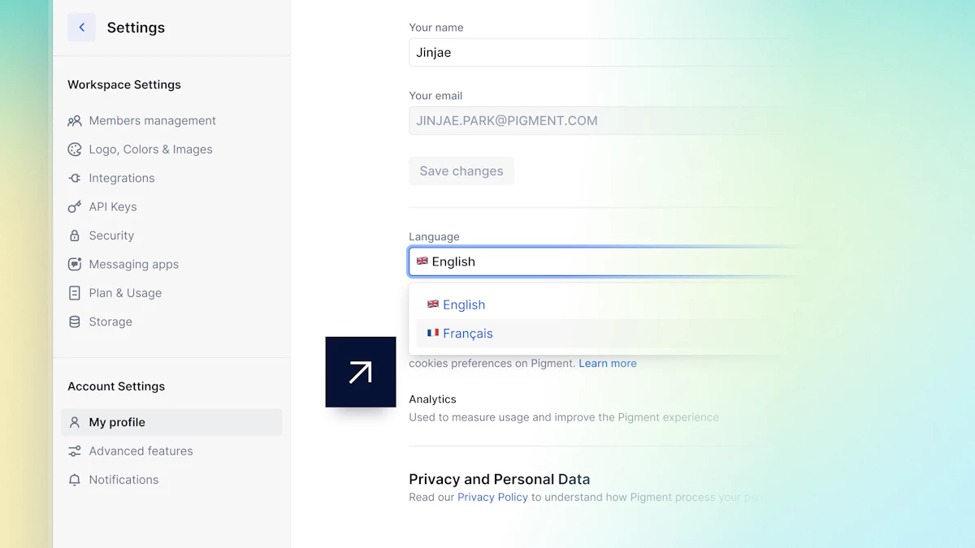Open the Learn more cookies link
This screenshot has height=548, width=975.
(608, 364)
